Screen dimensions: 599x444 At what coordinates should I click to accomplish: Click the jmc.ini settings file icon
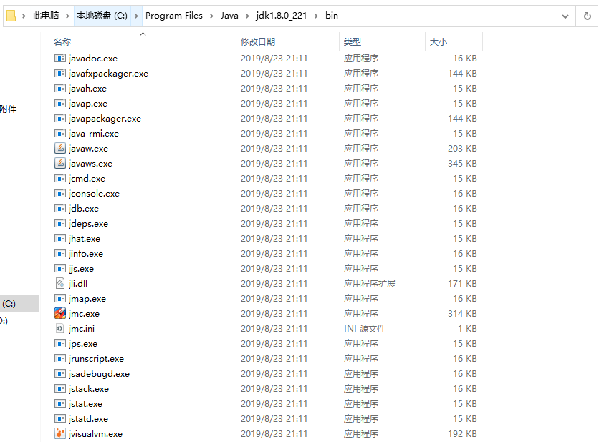tap(60, 328)
